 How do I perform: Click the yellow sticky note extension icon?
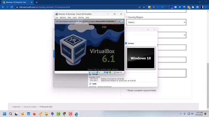[150, 7]
